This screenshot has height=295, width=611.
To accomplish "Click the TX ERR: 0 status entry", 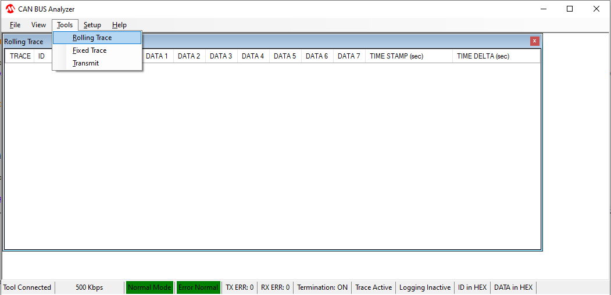I will tap(240, 287).
